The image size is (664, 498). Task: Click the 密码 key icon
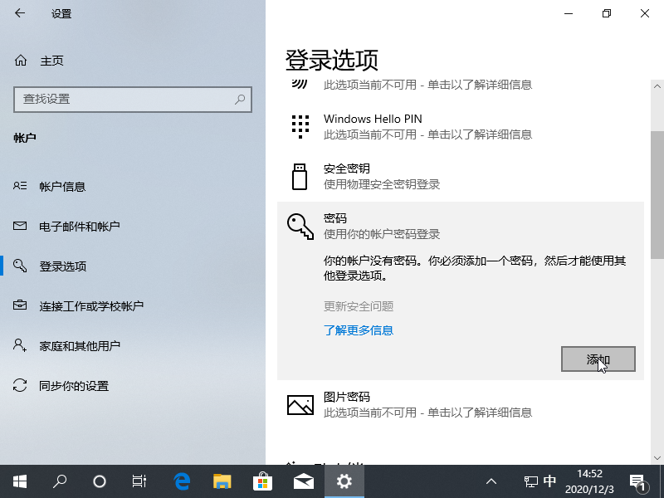[300, 225]
